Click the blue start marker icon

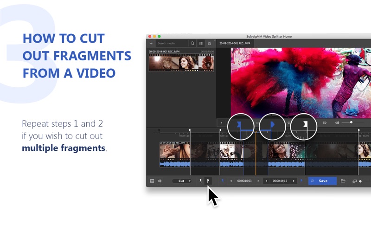[223, 180]
